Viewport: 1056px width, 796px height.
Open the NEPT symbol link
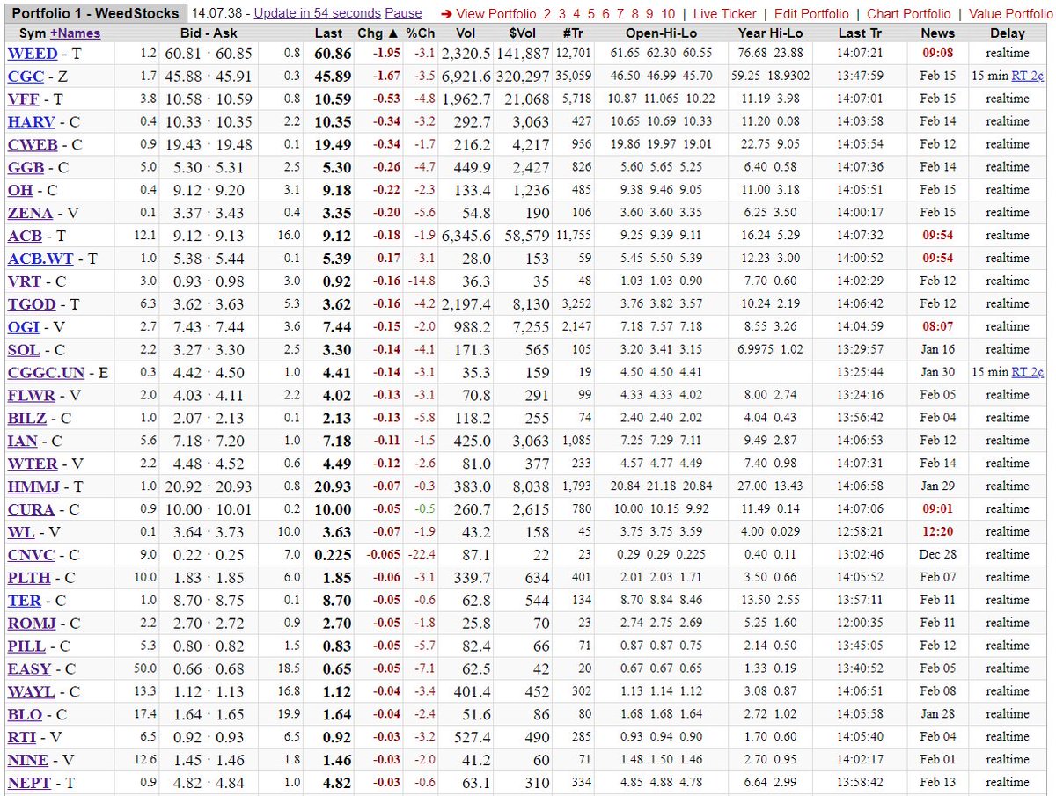29,782
